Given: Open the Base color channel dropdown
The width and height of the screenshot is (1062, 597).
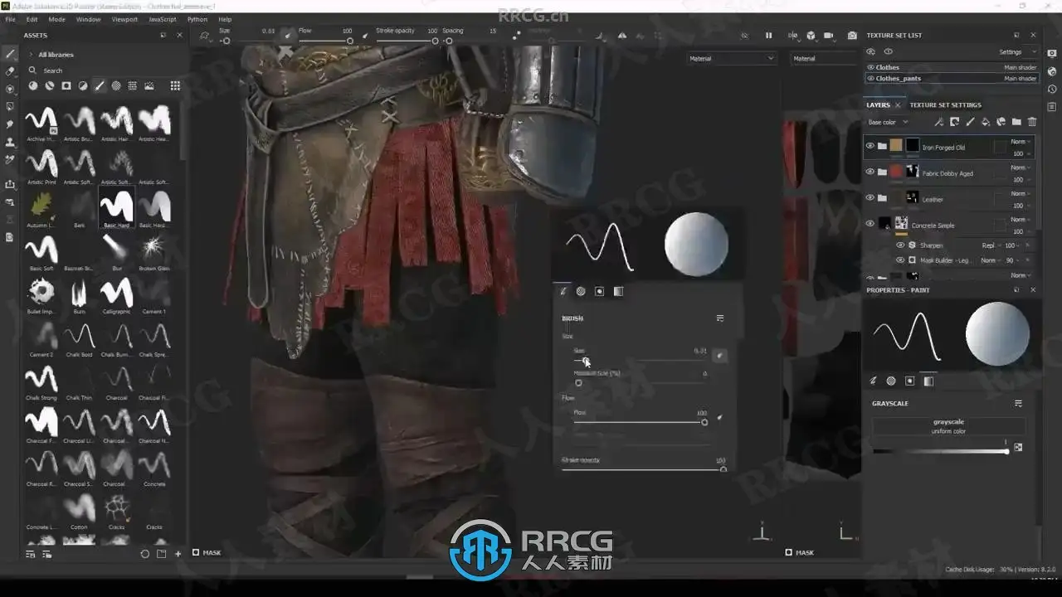Looking at the screenshot, I should click(x=889, y=123).
